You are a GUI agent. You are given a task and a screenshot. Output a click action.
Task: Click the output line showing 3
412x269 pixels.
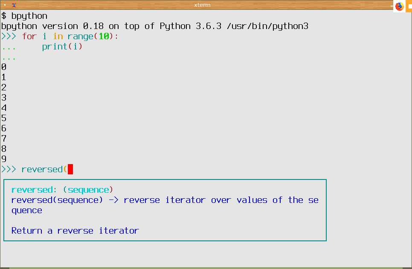click(x=4, y=98)
